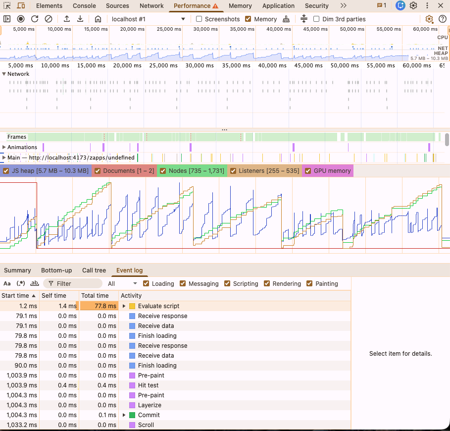Uncheck the Rendering filter checkbox
Screen dimensions: 450x431
tap(267, 284)
